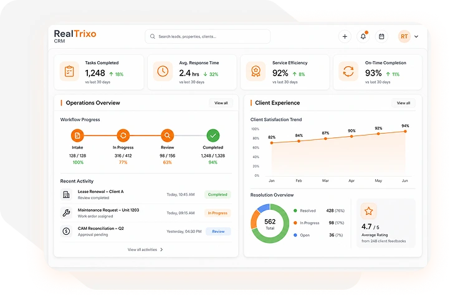Image resolution: width=450 pixels, height=296 pixels.
Task: Click the star rating icon
Action: click(368, 211)
